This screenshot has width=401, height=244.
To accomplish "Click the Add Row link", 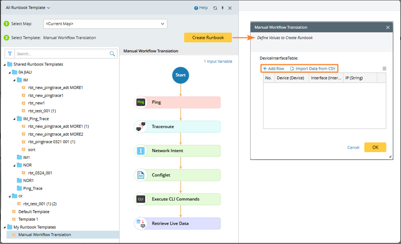I will (x=274, y=69).
